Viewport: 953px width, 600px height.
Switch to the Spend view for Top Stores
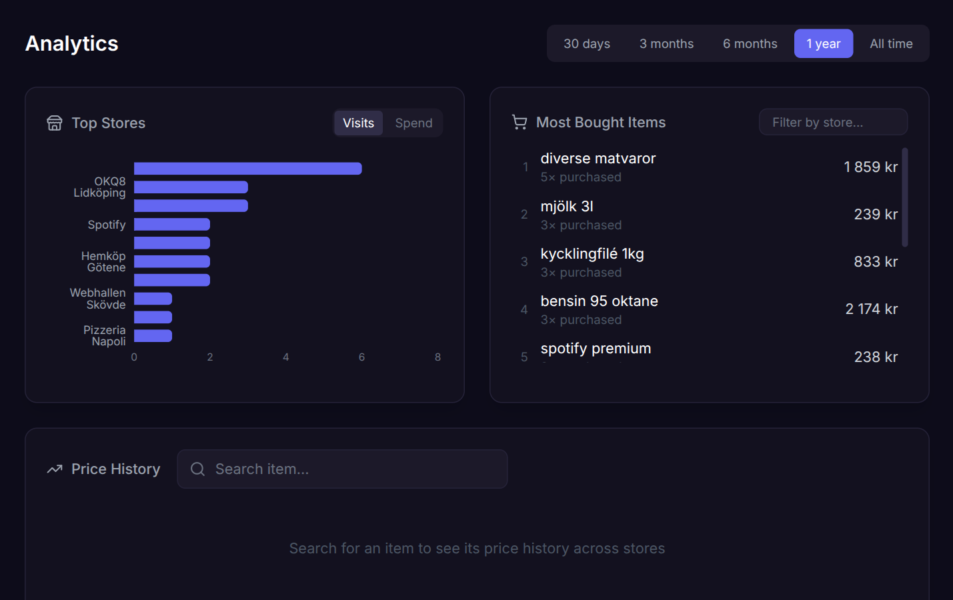[x=413, y=123]
